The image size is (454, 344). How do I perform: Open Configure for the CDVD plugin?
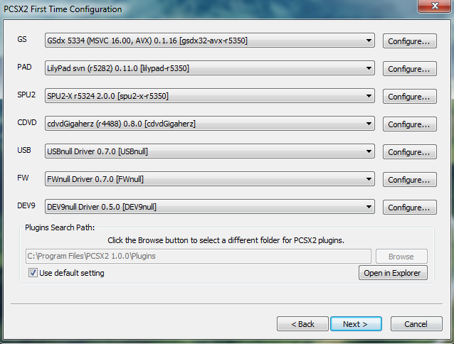pyautogui.click(x=409, y=124)
